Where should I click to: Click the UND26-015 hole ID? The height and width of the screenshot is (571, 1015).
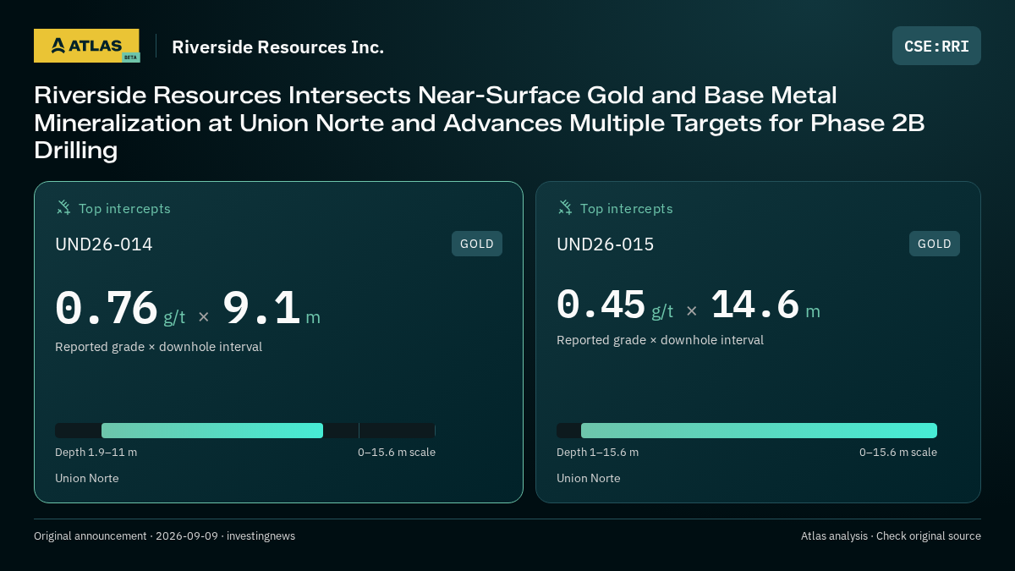(x=606, y=244)
